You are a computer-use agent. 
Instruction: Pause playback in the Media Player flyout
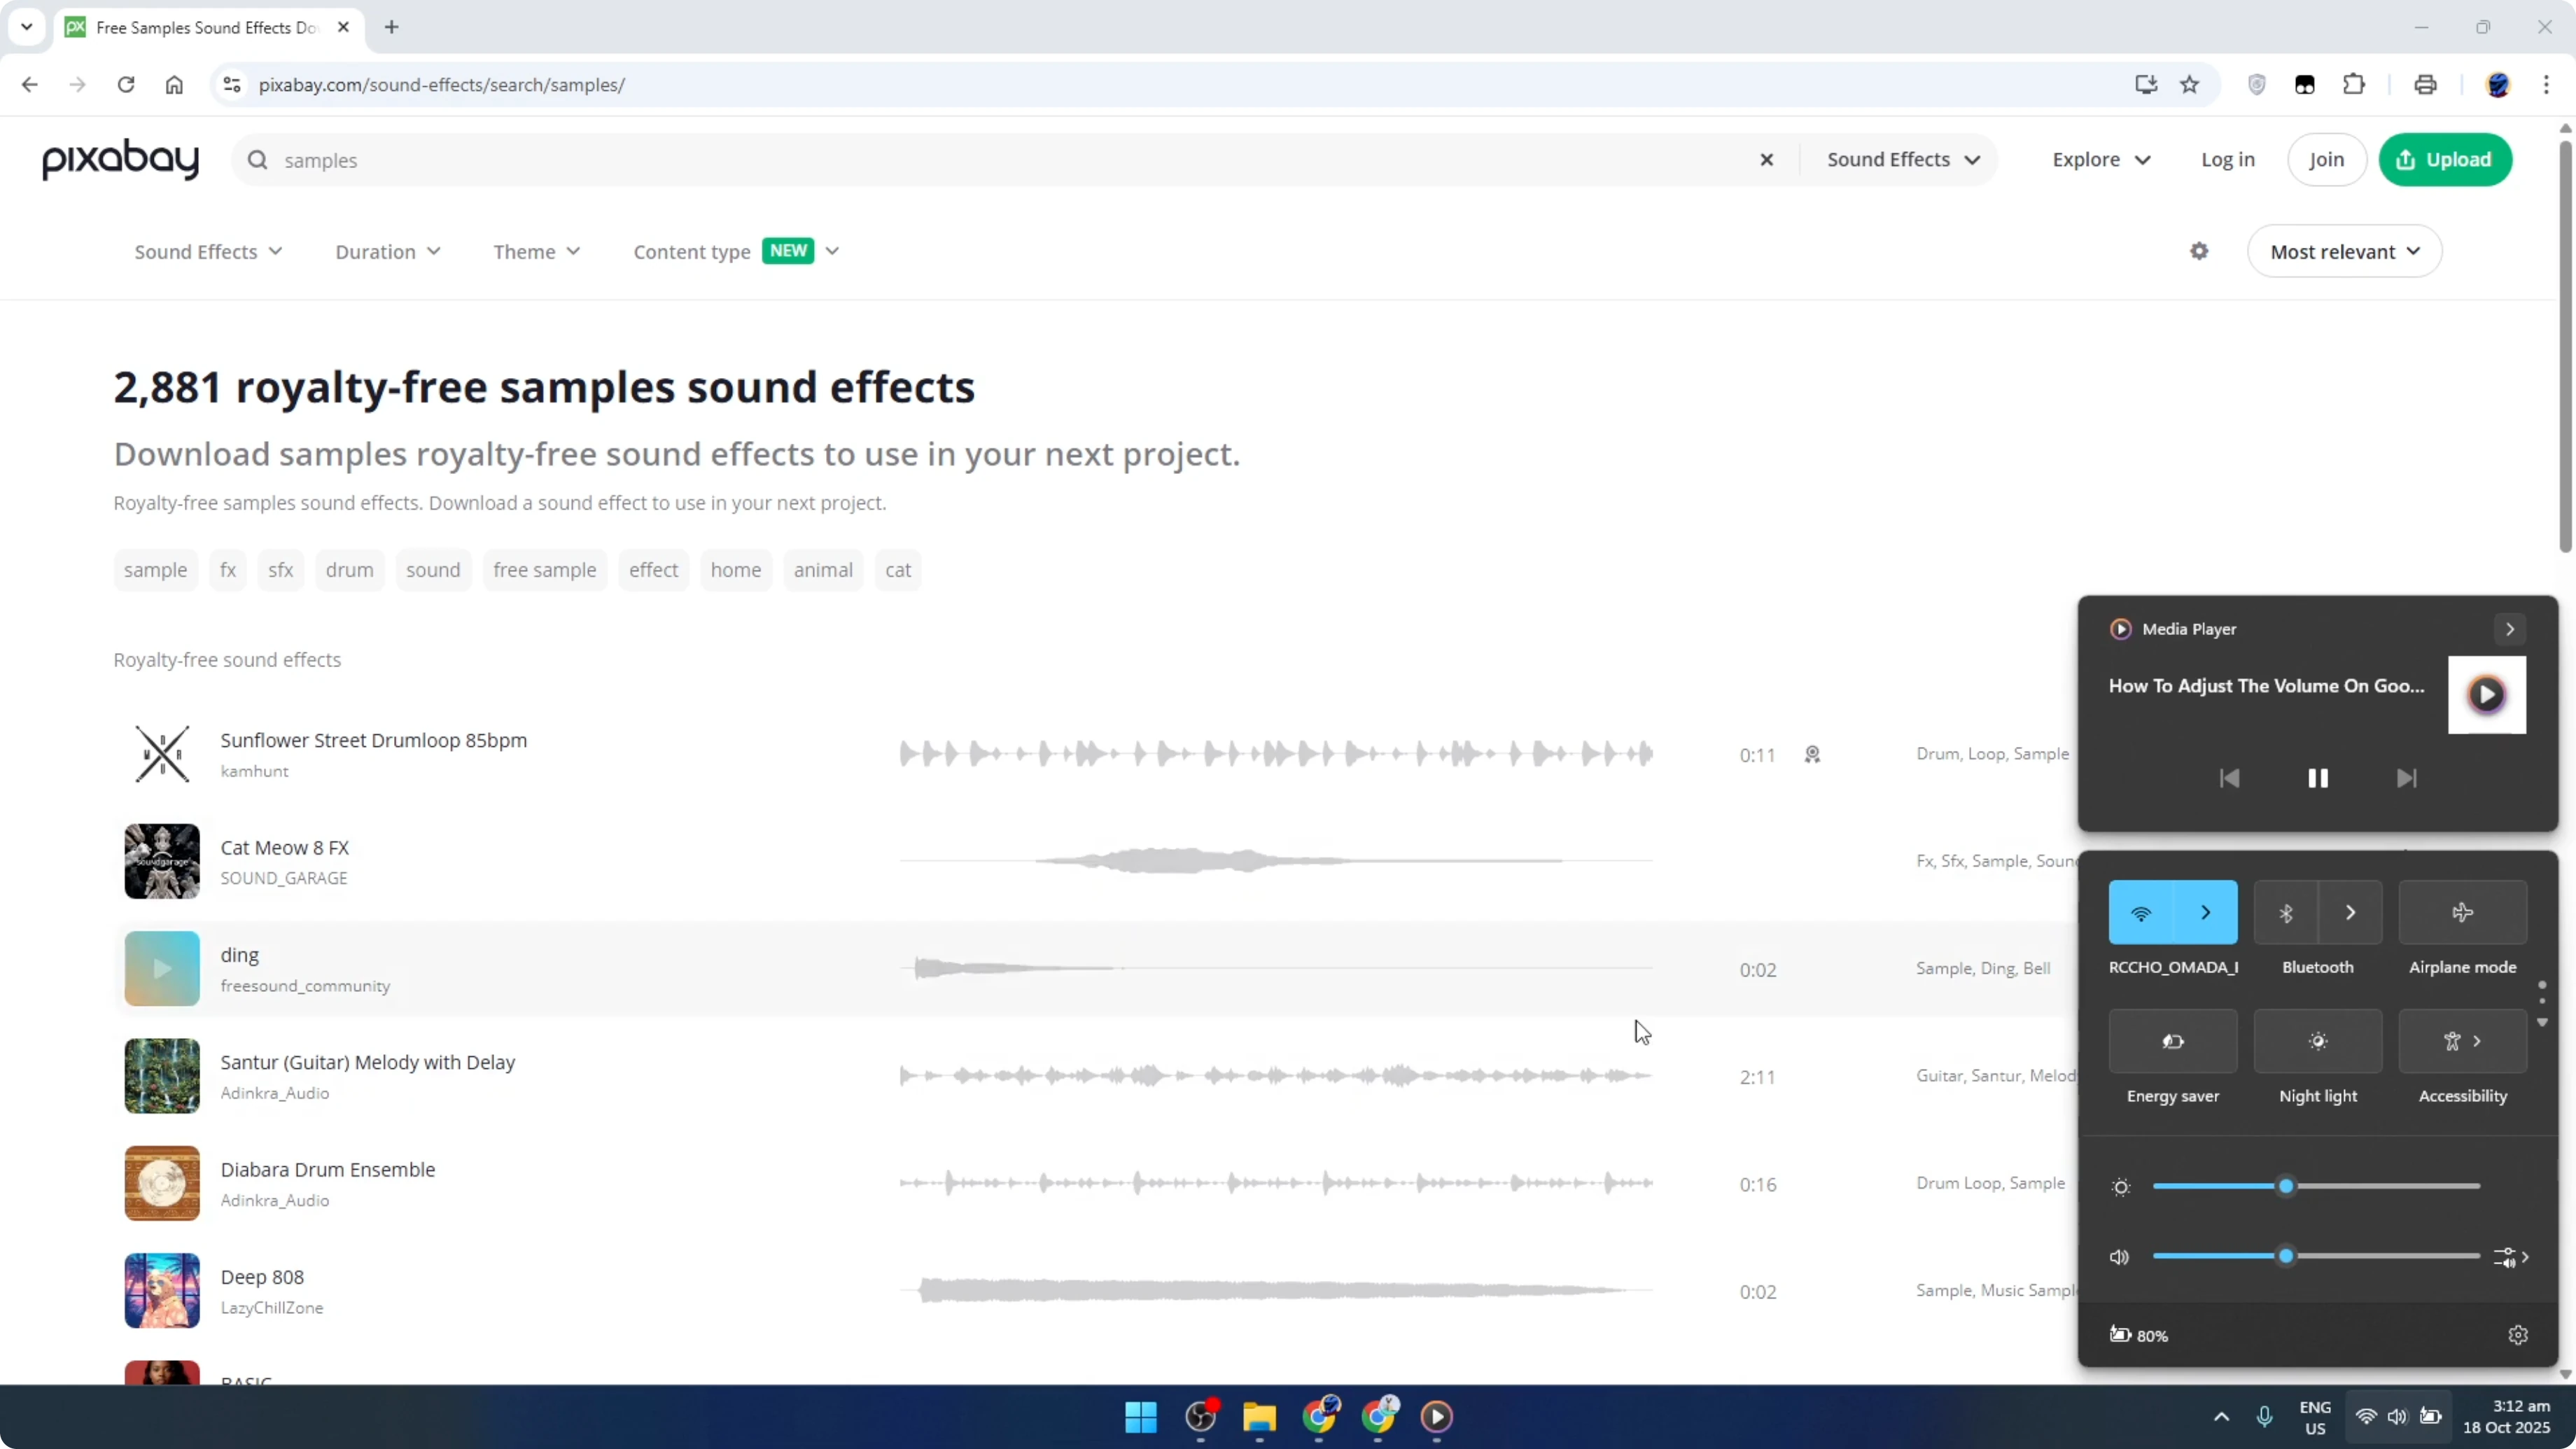click(2318, 778)
